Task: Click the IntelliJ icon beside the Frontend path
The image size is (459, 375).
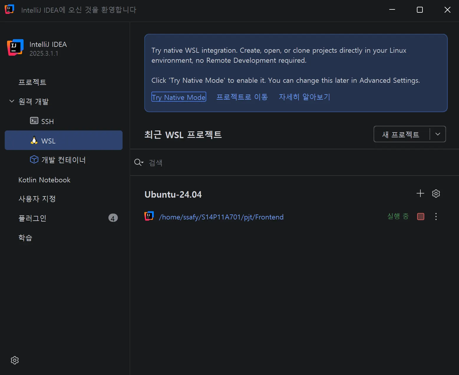Action: pos(149,216)
